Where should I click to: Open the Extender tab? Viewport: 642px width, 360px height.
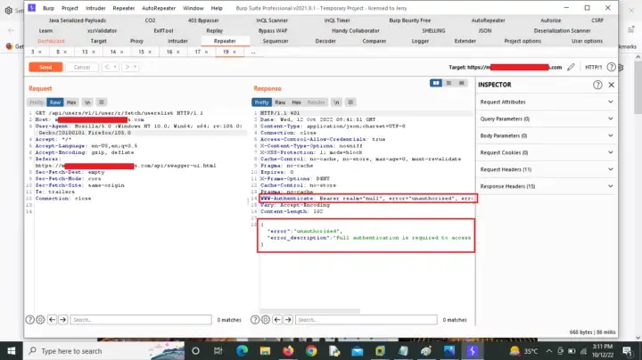(465, 41)
